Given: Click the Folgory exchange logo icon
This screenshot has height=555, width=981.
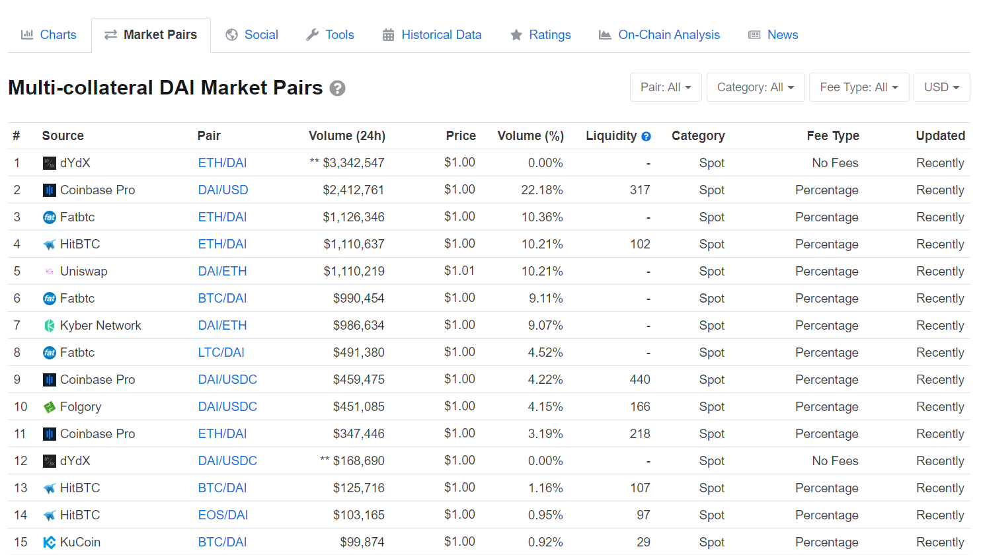Looking at the screenshot, I should (50, 407).
